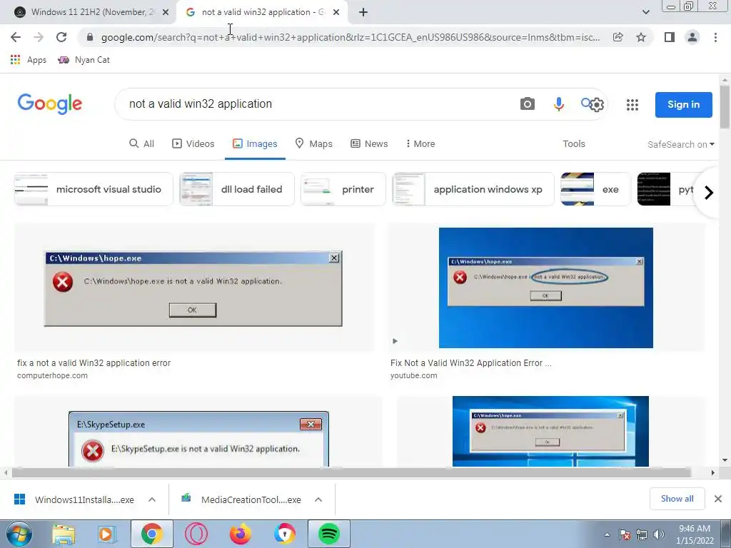Open fix a not a valid Win32 link
The height and width of the screenshot is (548, 731).
coord(94,363)
